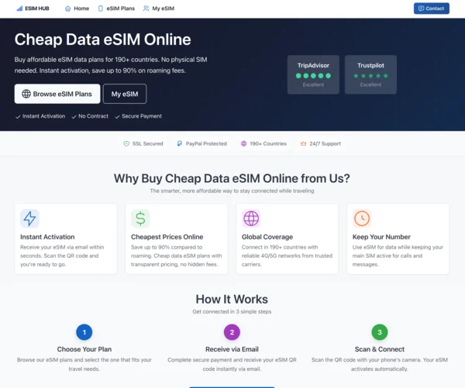Open My eSIM in the top navigation

point(159,9)
